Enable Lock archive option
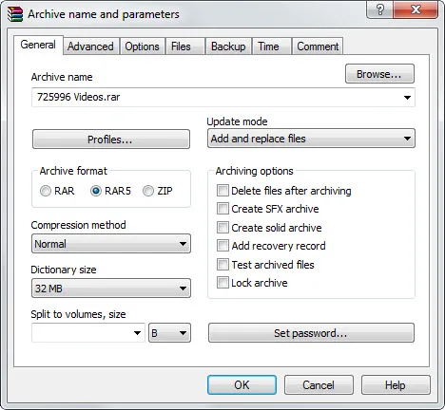The width and height of the screenshot is (445, 410). click(x=222, y=283)
